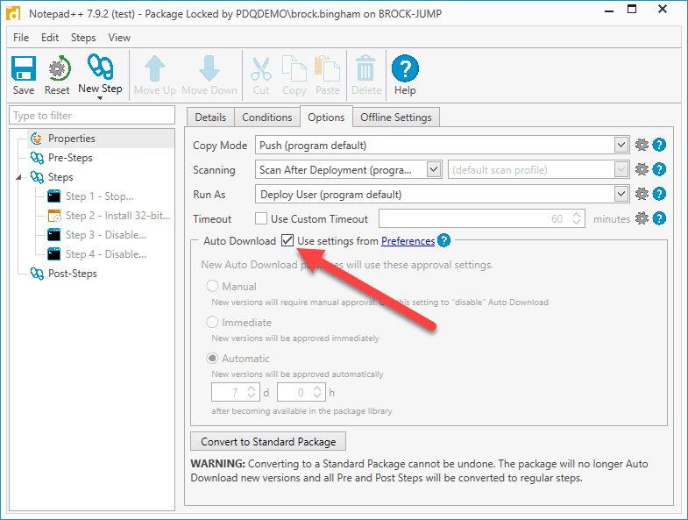
Task: Click the Move Up arrow icon
Action: tap(154, 68)
